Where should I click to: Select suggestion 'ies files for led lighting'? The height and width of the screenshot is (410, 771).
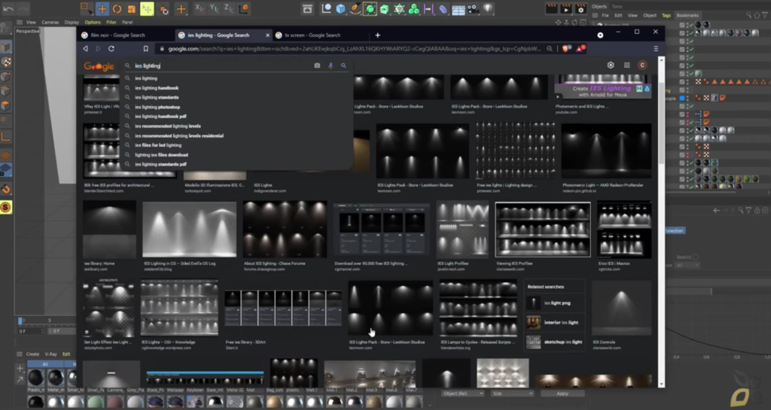tap(158, 145)
